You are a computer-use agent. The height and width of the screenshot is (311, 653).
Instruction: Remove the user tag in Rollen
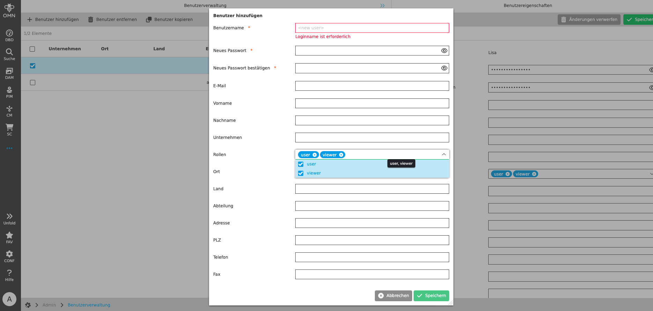314,155
